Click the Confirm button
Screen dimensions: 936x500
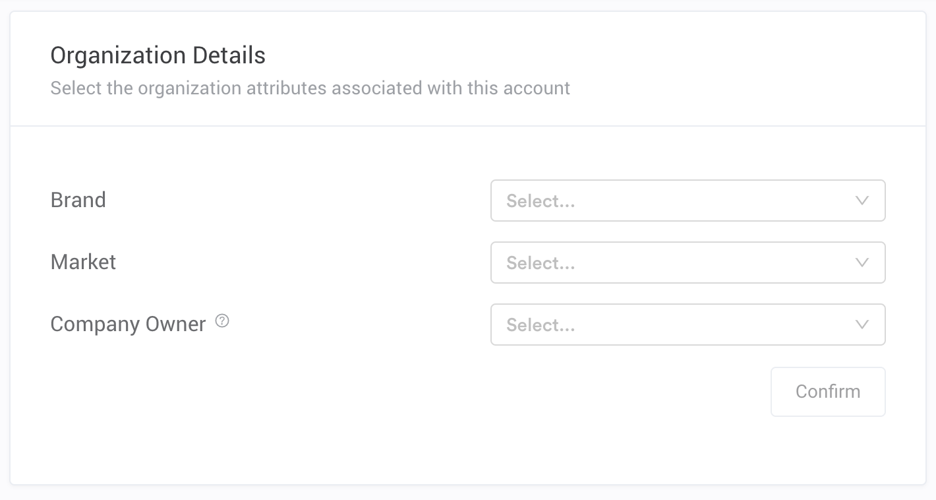point(828,392)
